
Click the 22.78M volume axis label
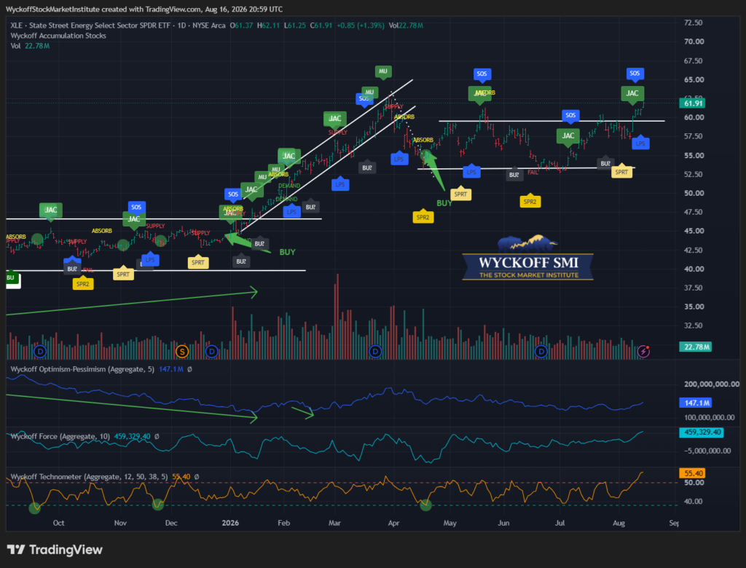coord(696,347)
